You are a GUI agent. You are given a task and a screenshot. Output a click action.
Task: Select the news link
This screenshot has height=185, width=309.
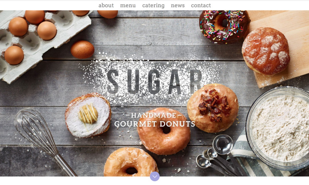tap(178, 5)
